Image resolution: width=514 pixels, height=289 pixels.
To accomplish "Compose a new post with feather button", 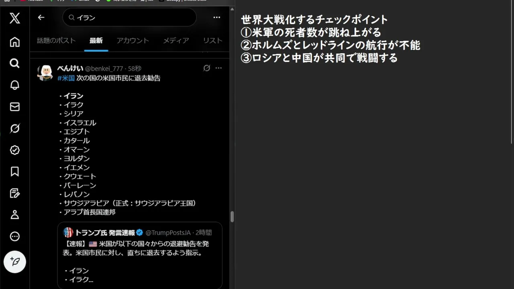I will coord(15,262).
